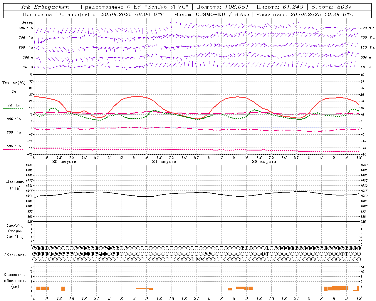Click the "Конвективн." convective label
This screenshot has width=376, height=301.
point(15,275)
